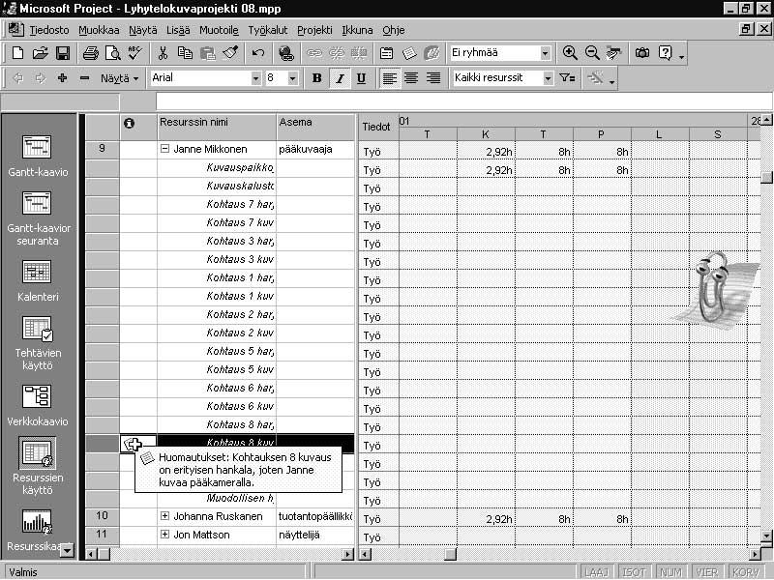
Task: Click the vertical scrollbar thumb
Action: (x=766, y=177)
